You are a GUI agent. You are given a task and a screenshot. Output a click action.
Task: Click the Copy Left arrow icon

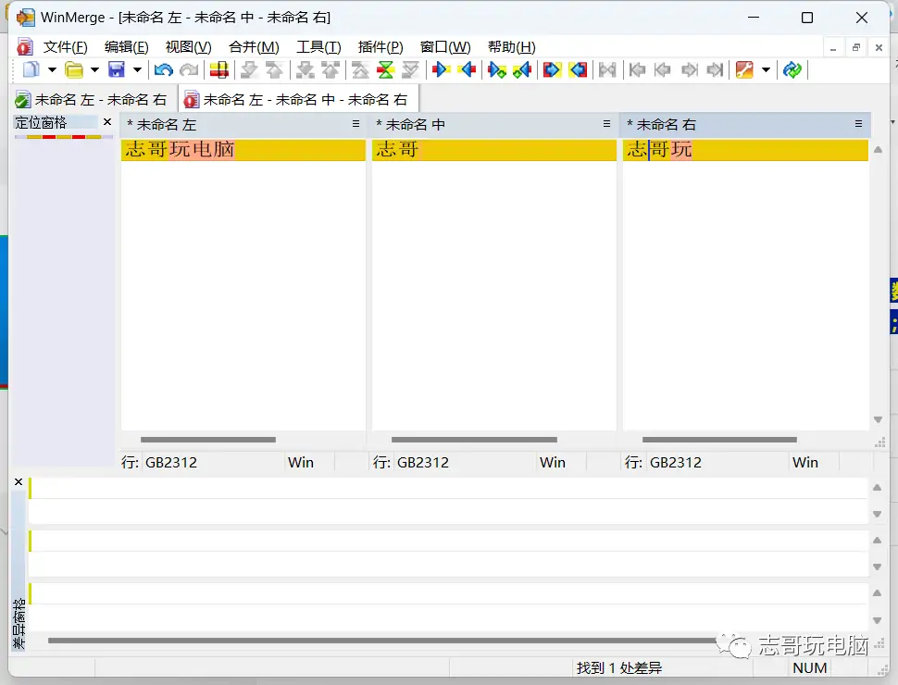[468, 69]
